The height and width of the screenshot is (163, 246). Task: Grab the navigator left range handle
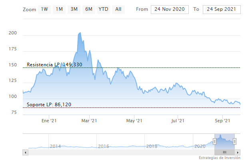point(214,141)
